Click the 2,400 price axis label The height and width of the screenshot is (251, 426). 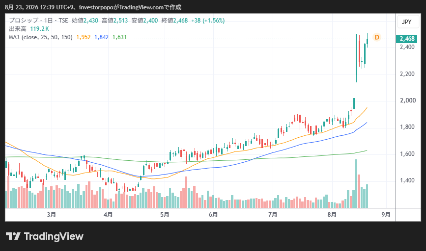[407, 47]
